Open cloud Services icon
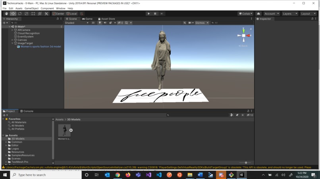The height and width of the screenshot is (179, 320). (258, 13)
